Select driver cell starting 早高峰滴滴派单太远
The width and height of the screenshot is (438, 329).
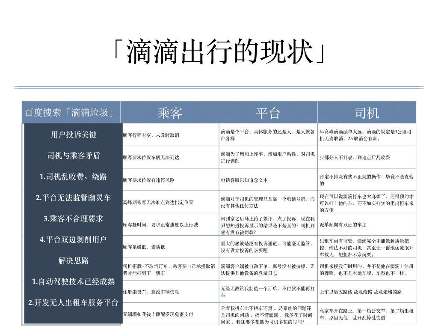(x=367, y=135)
